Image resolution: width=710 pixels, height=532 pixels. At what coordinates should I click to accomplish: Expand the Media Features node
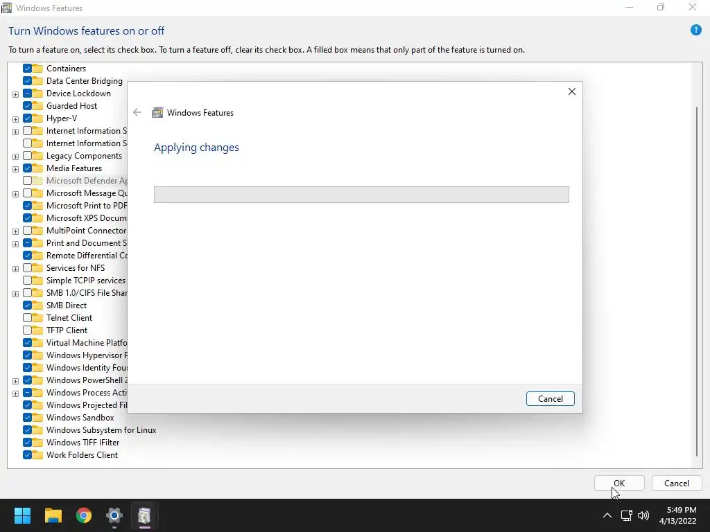(15, 169)
